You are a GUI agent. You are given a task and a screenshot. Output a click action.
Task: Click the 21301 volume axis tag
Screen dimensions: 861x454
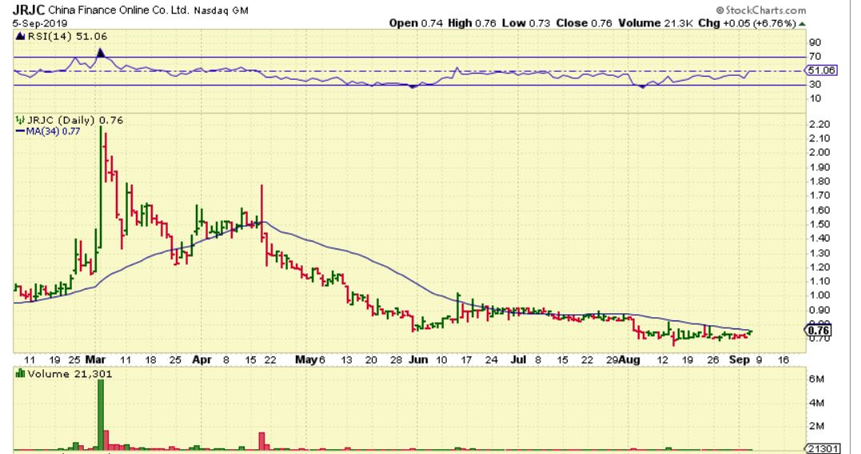[823, 448]
